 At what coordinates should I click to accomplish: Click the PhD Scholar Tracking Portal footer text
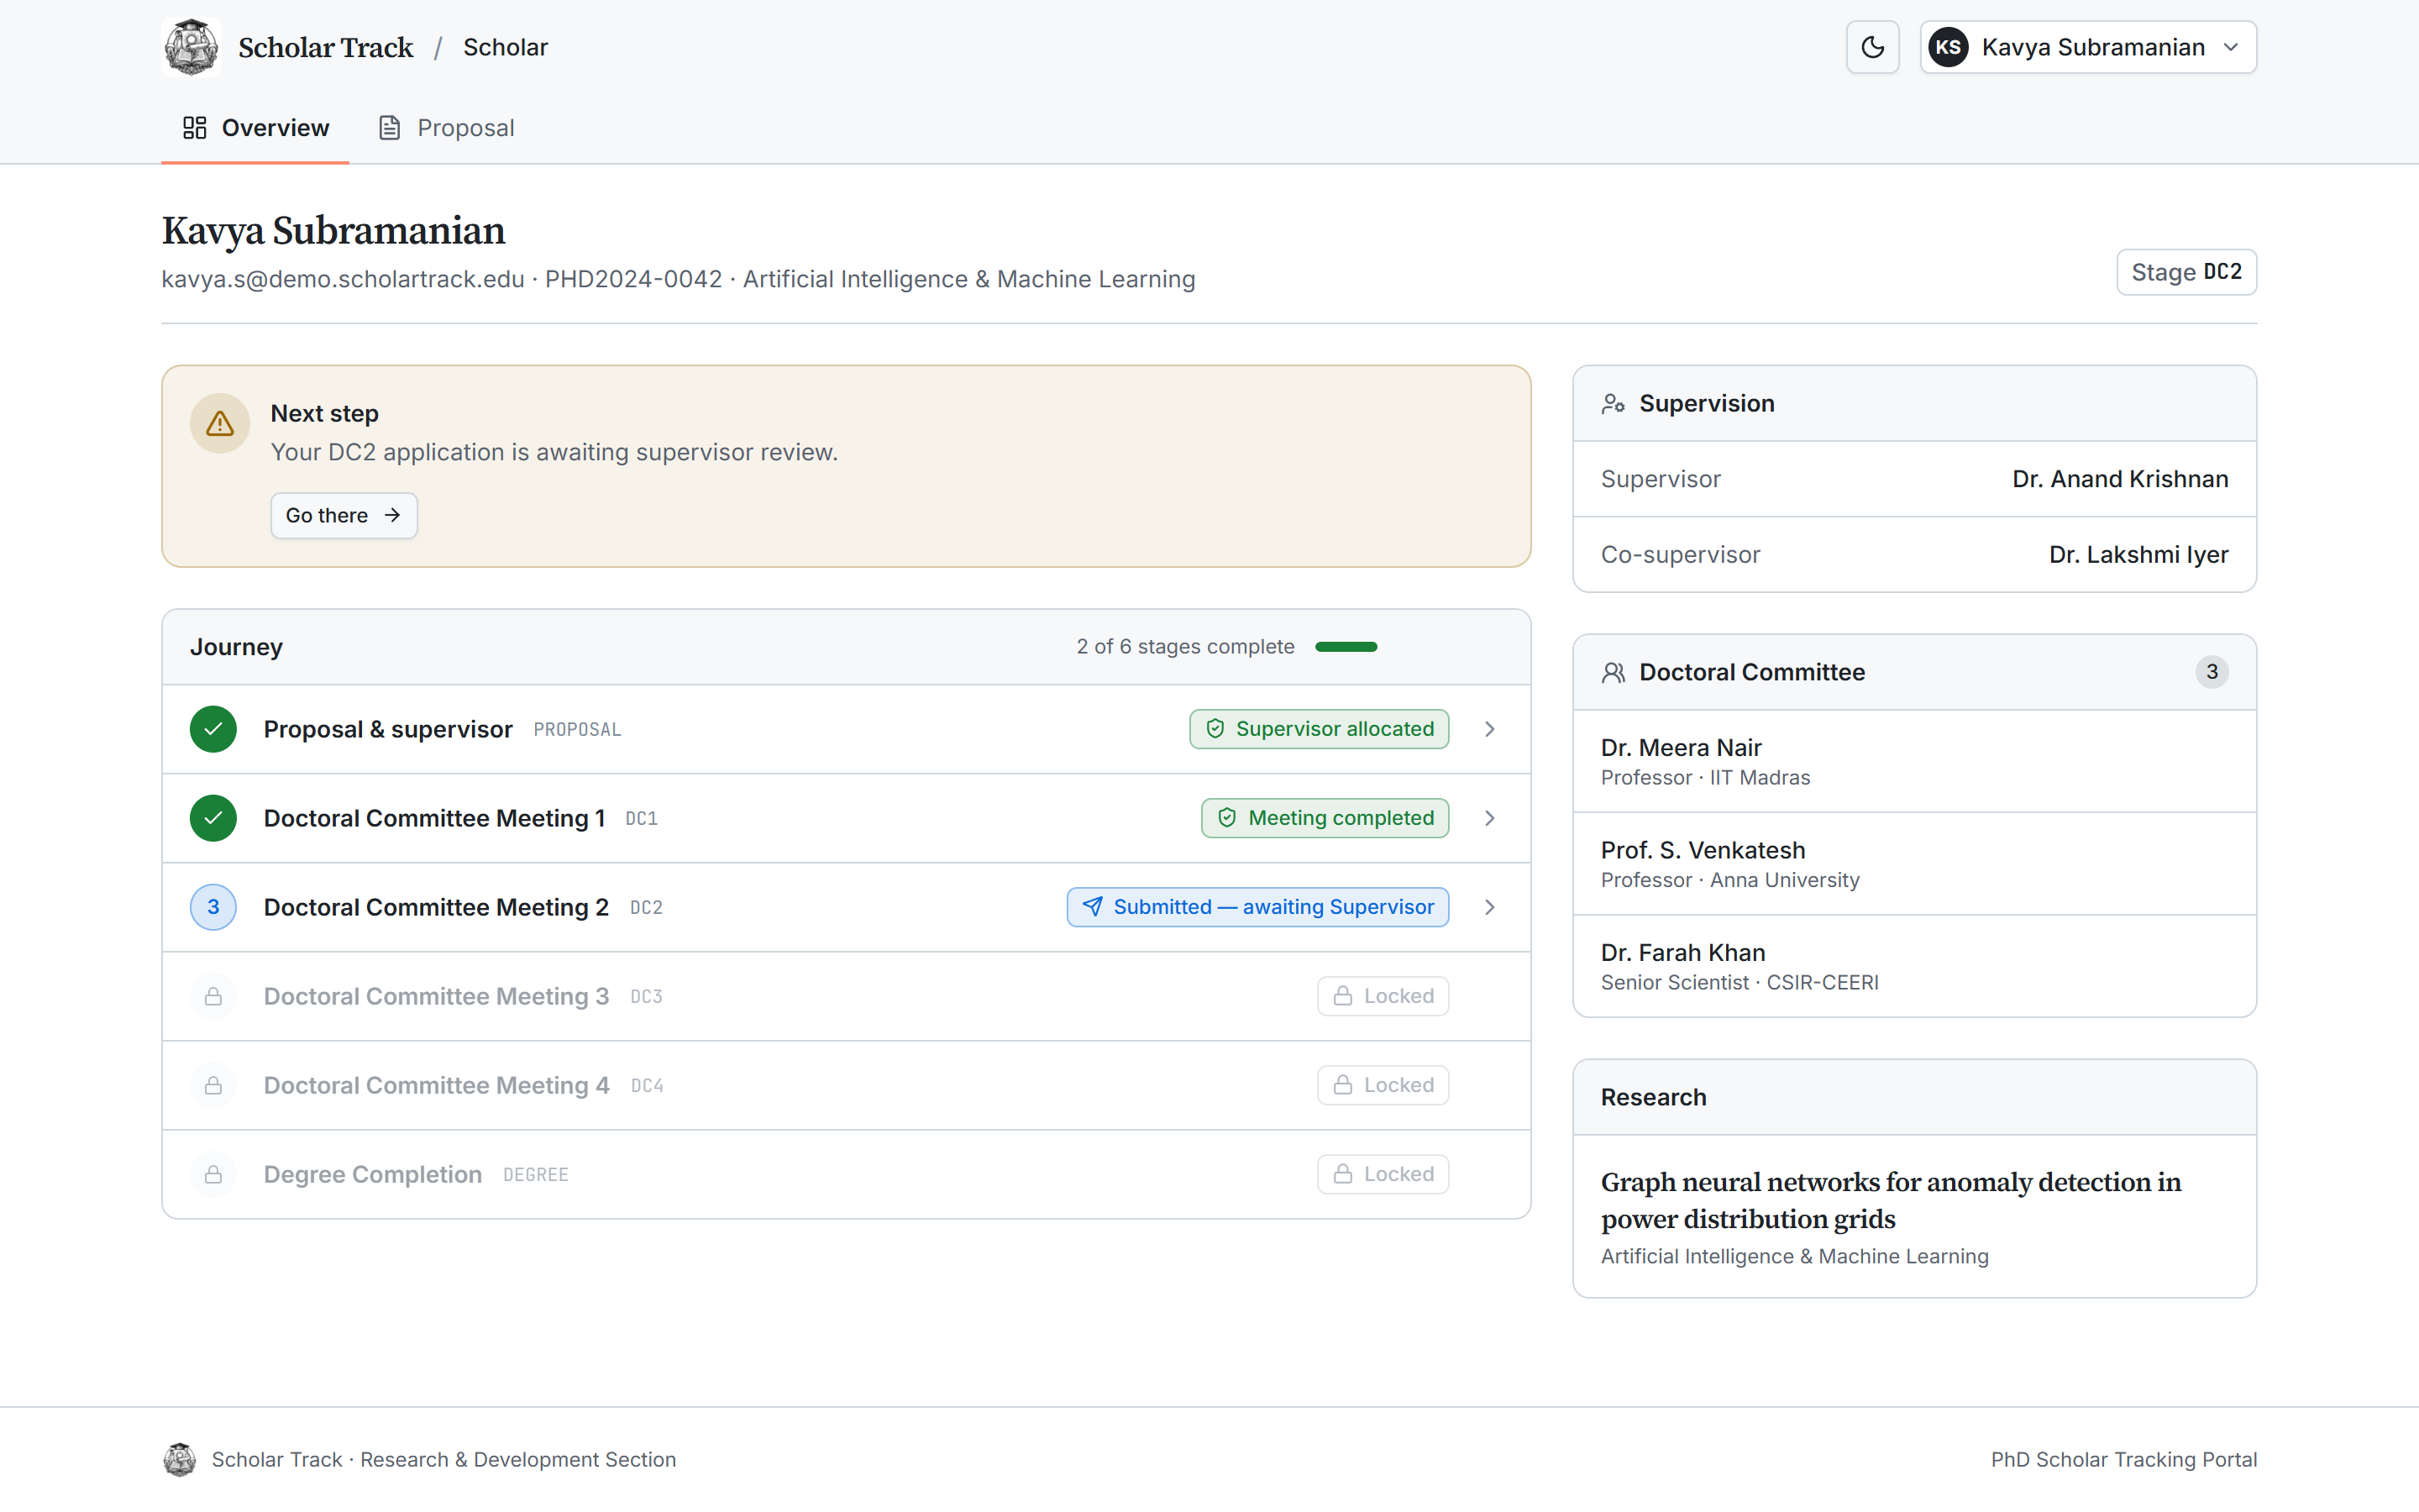2123,1460
